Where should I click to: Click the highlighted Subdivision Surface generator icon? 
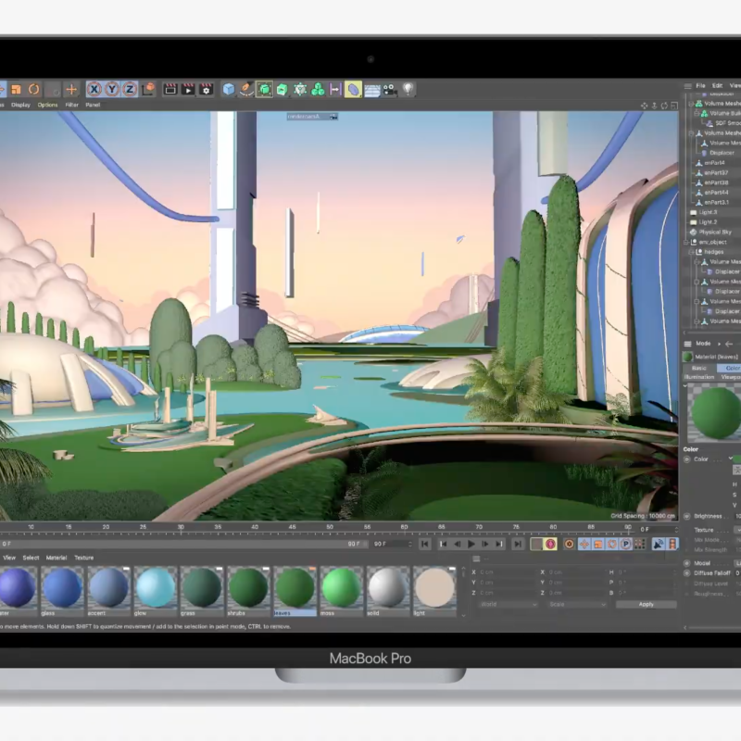click(264, 89)
